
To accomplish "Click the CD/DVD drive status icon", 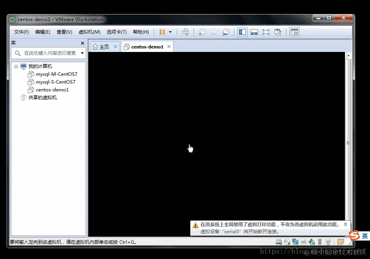I will click(287, 242).
